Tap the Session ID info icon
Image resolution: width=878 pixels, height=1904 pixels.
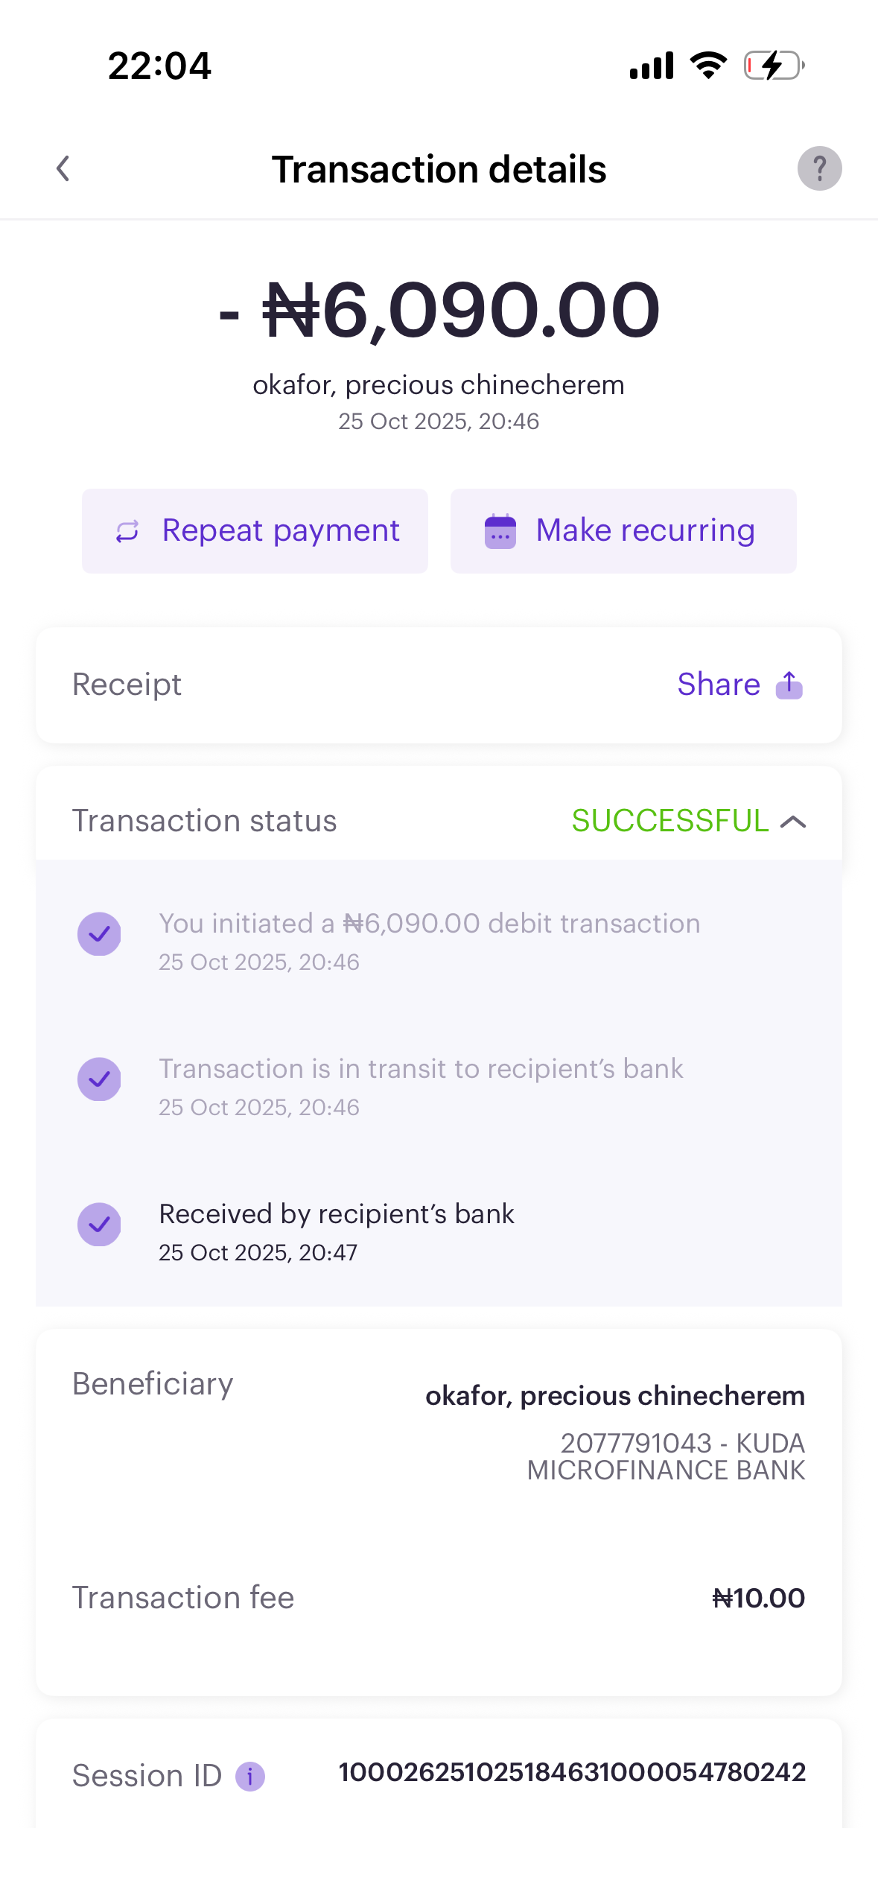(250, 1776)
